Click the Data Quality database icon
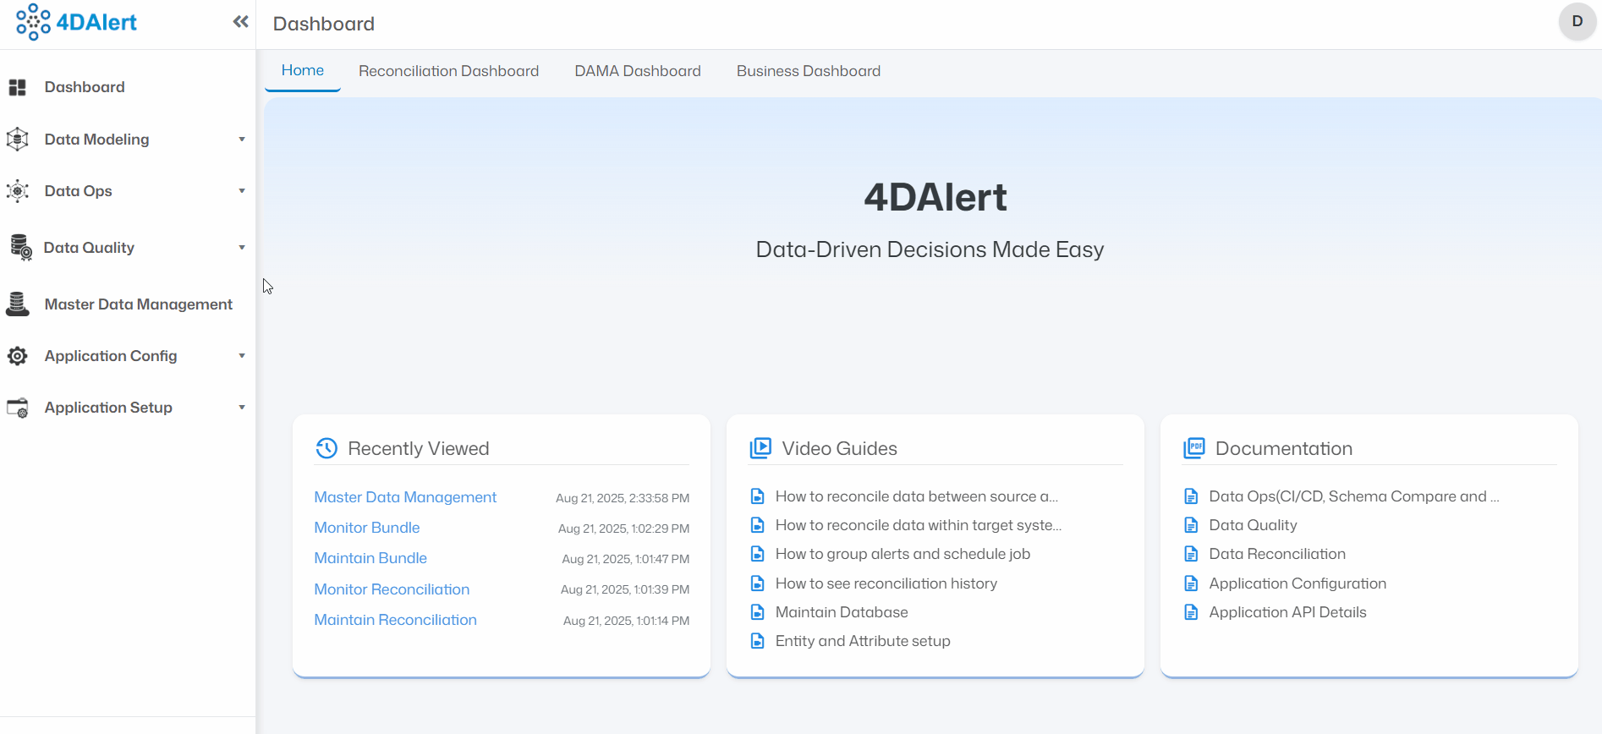The height and width of the screenshot is (734, 1602). [x=20, y=248]
